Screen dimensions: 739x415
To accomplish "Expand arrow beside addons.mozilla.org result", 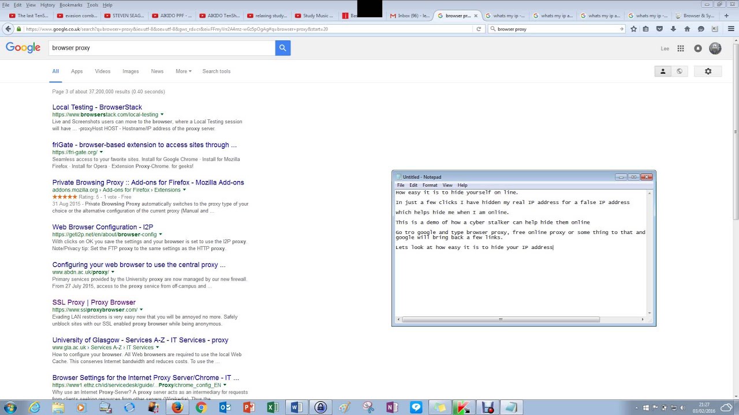I will 184,190.
